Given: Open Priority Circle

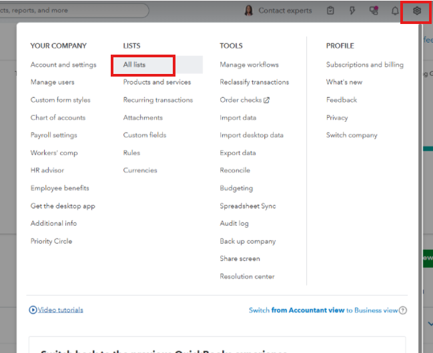Looking at the screenshot, I should point(51,241).
